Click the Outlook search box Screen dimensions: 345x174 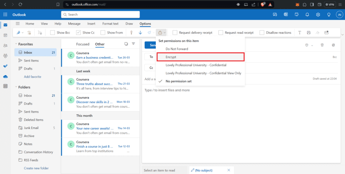point(100,15)
